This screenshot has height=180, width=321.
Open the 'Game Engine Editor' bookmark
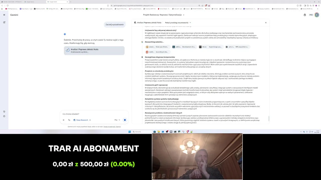click(x=67, y=9)
